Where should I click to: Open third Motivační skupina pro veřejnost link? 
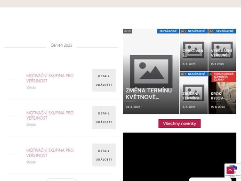[x=50, y=153]
